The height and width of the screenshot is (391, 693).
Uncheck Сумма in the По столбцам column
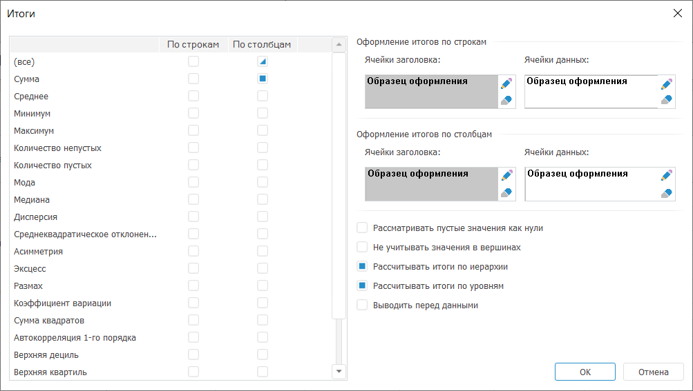point(263,79)
